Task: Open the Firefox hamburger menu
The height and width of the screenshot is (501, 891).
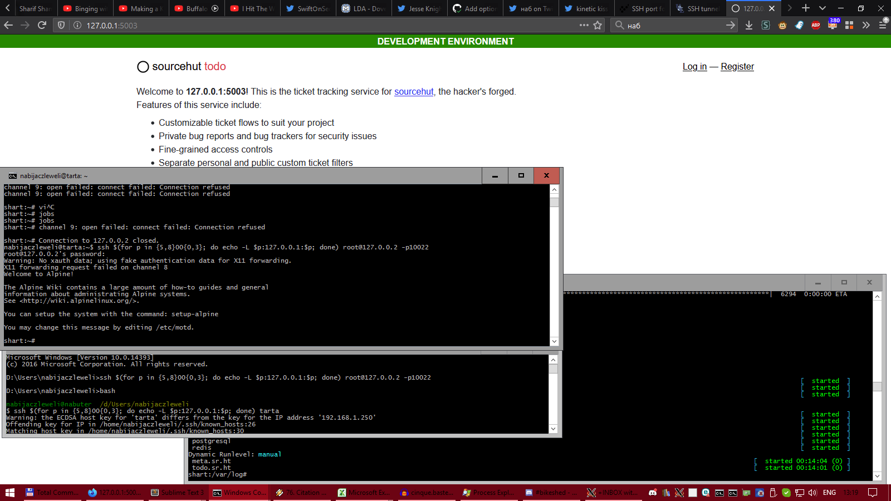Action: (883, 25)
